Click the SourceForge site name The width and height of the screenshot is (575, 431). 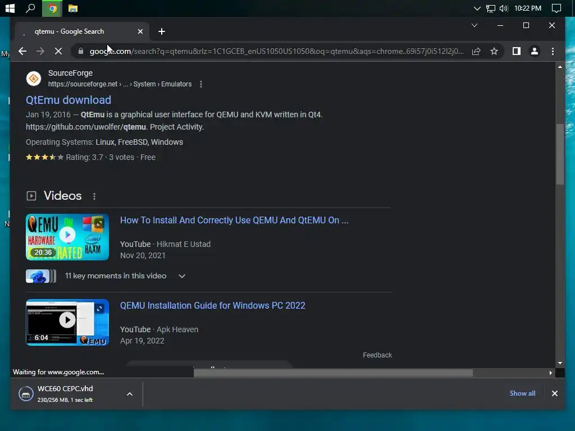(x=70, y=73)
